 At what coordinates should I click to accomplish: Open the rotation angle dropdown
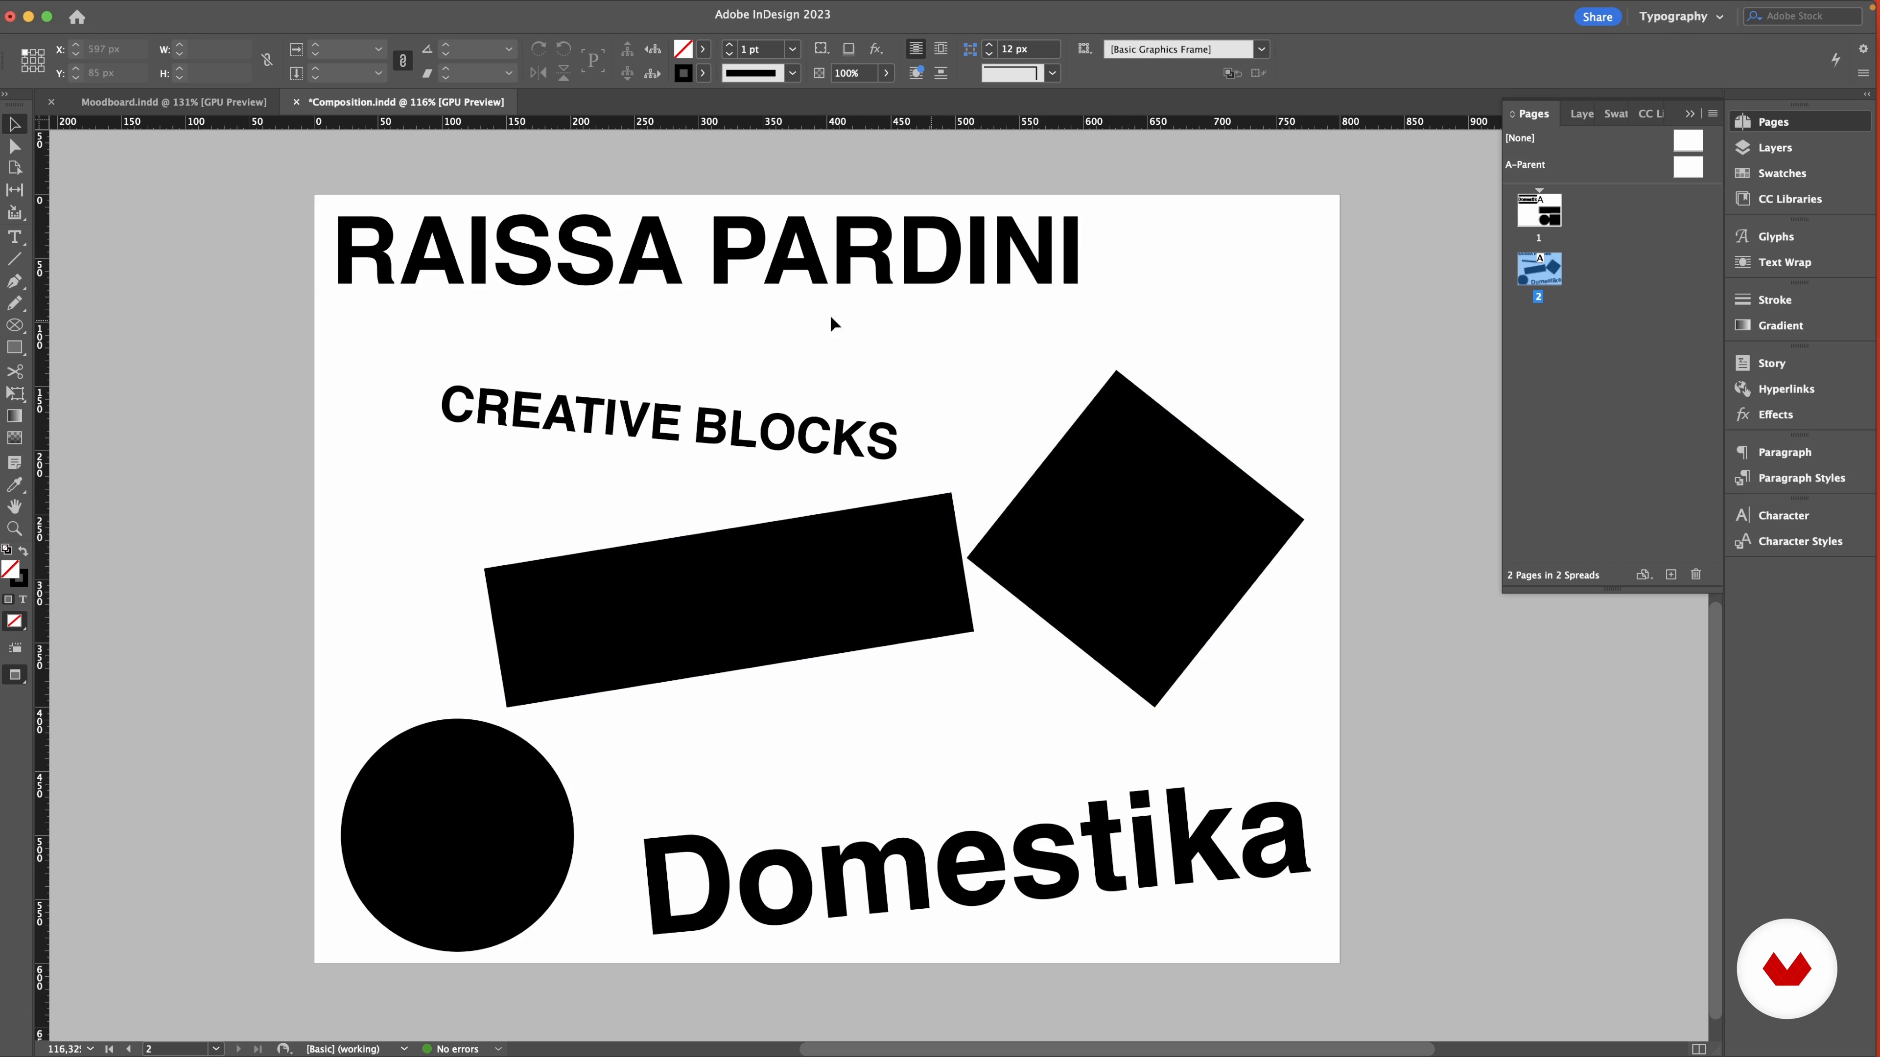pos(509,49)
